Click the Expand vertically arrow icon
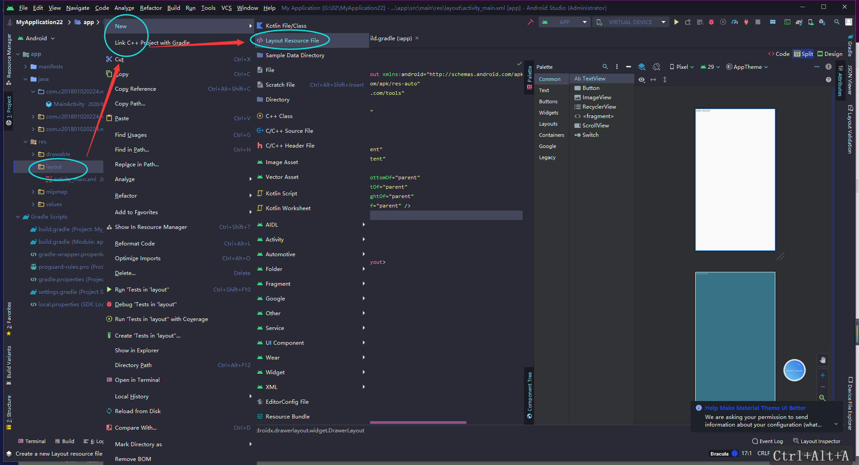The width and height of the screenshot is (859, 465). [x=665, y=80]
